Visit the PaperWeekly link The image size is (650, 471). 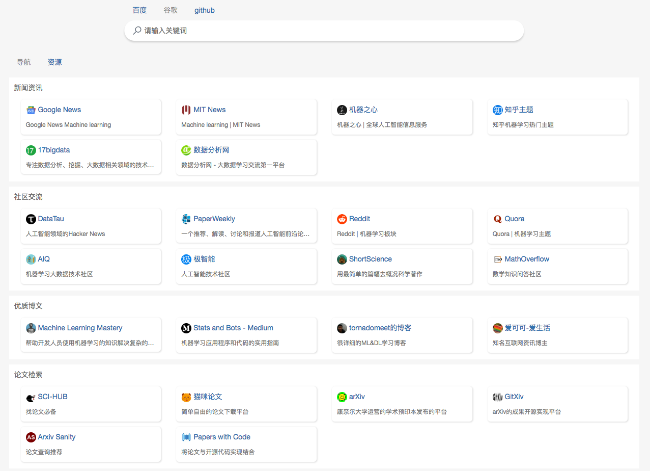point(214,219)
